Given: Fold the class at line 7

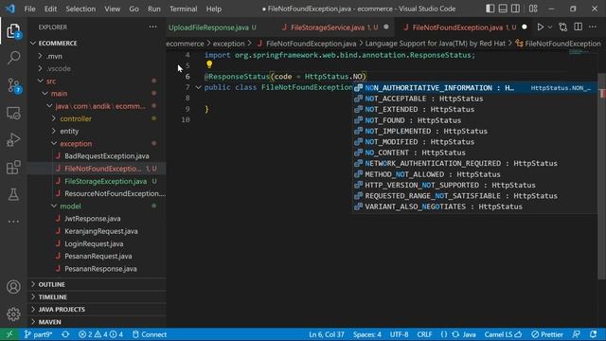Looking at the screenshot, I should point(198,87).
